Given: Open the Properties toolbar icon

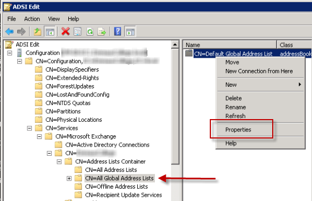Looking at the screenshot, I should 77,31.
